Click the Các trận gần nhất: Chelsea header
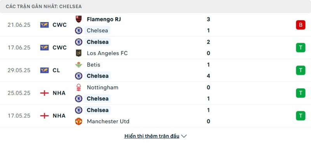The width and height of the screenshot is (311, 145). pos(44,7)
